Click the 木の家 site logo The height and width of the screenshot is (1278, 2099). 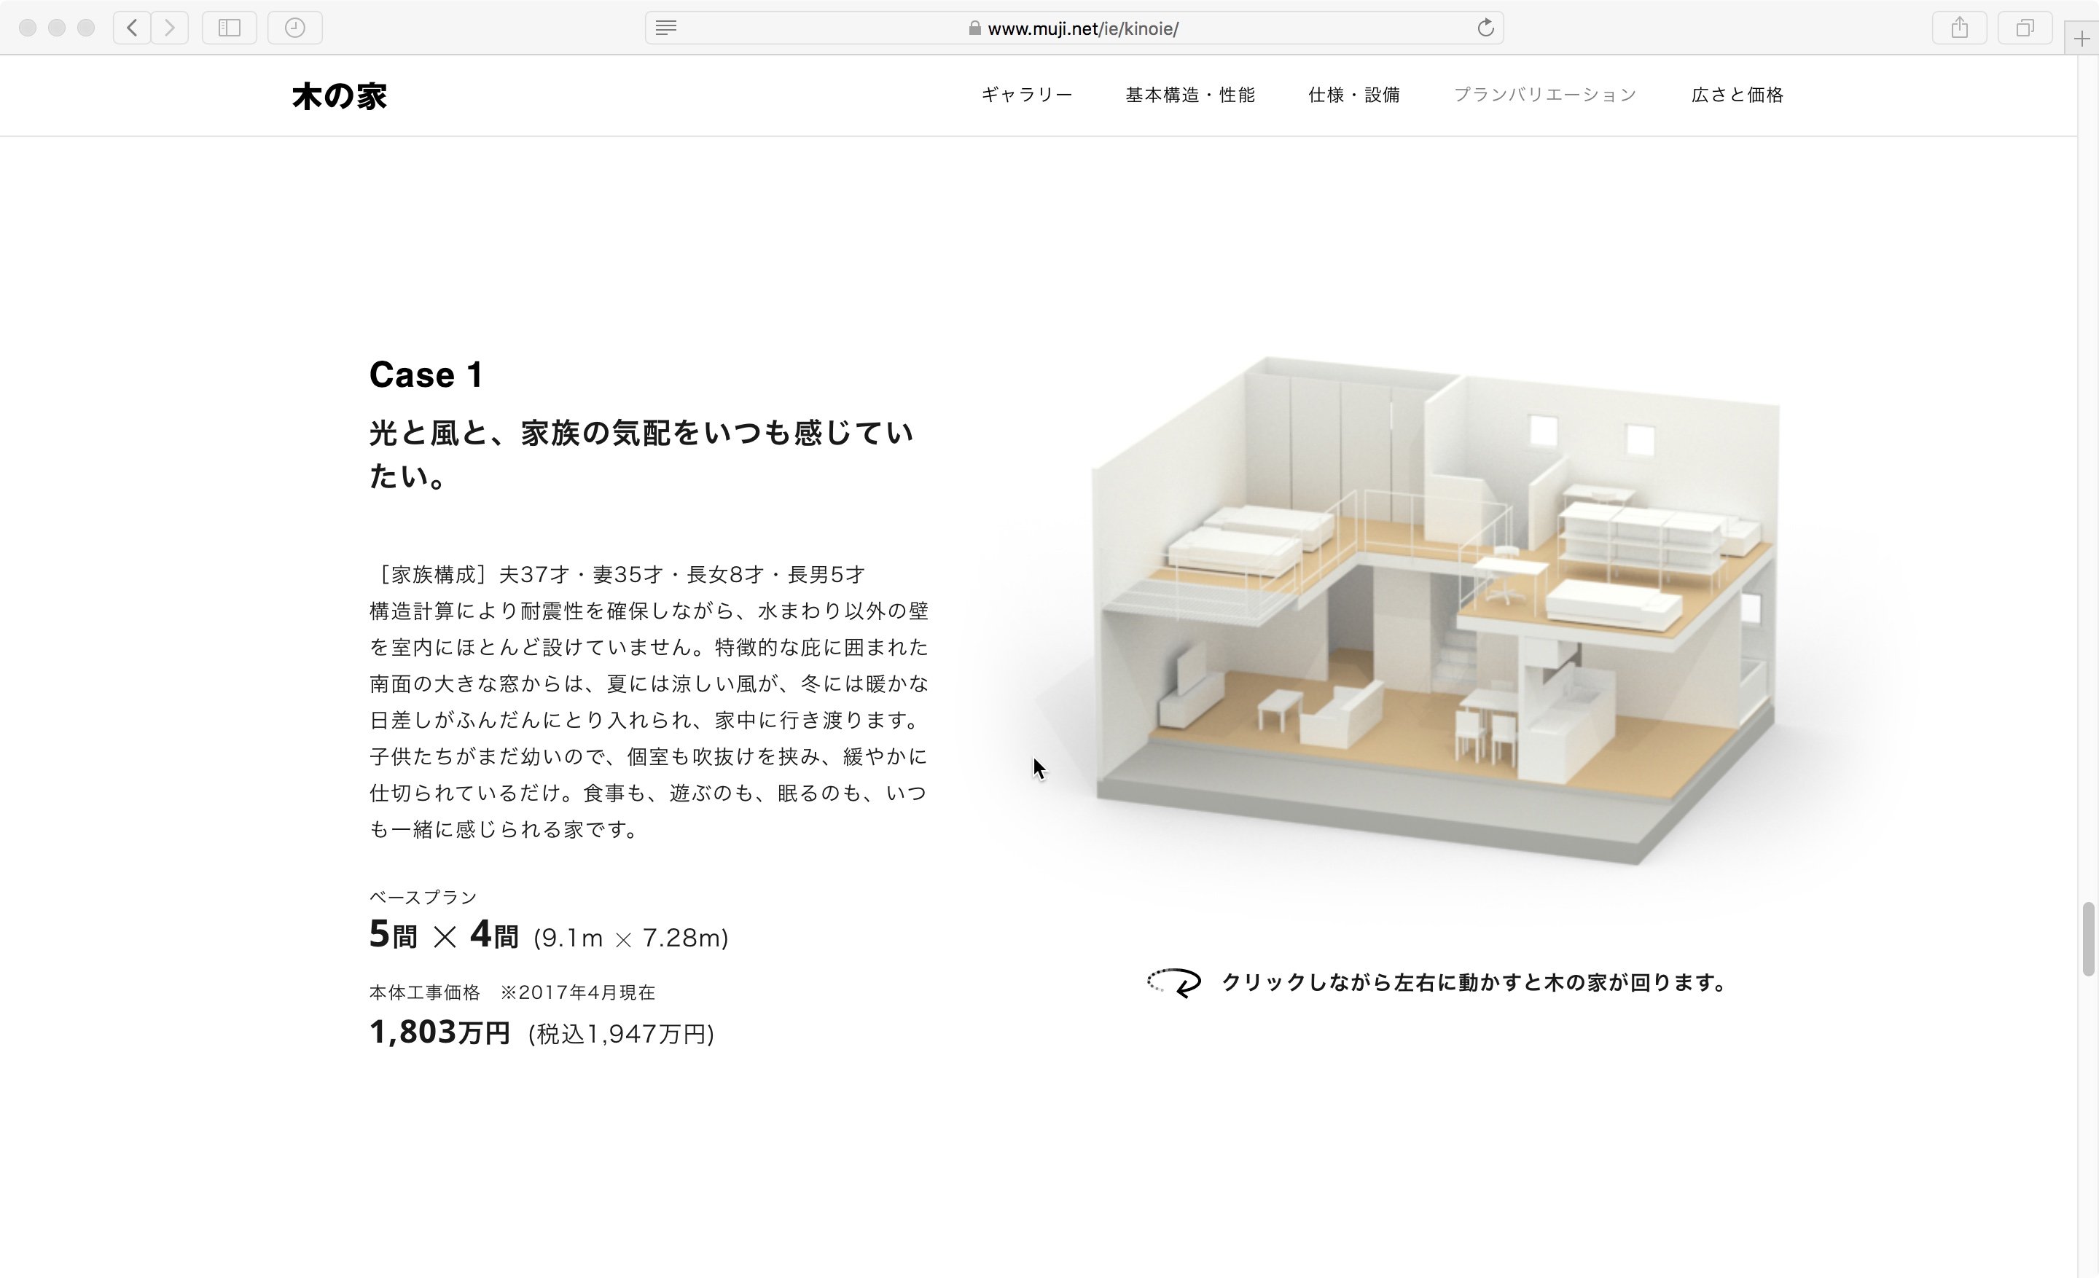(x=339, y=95)
